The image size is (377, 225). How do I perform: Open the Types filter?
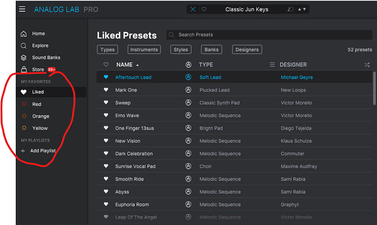point(108,50)
